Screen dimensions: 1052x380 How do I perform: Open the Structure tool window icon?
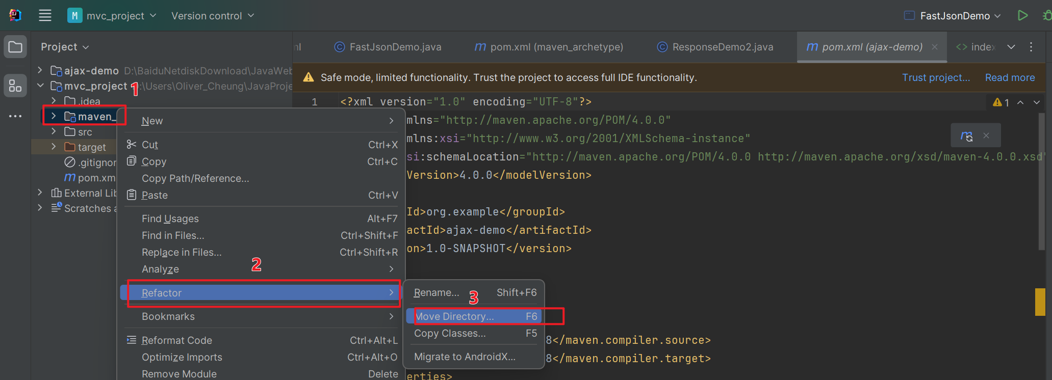[x=15, y=85]
